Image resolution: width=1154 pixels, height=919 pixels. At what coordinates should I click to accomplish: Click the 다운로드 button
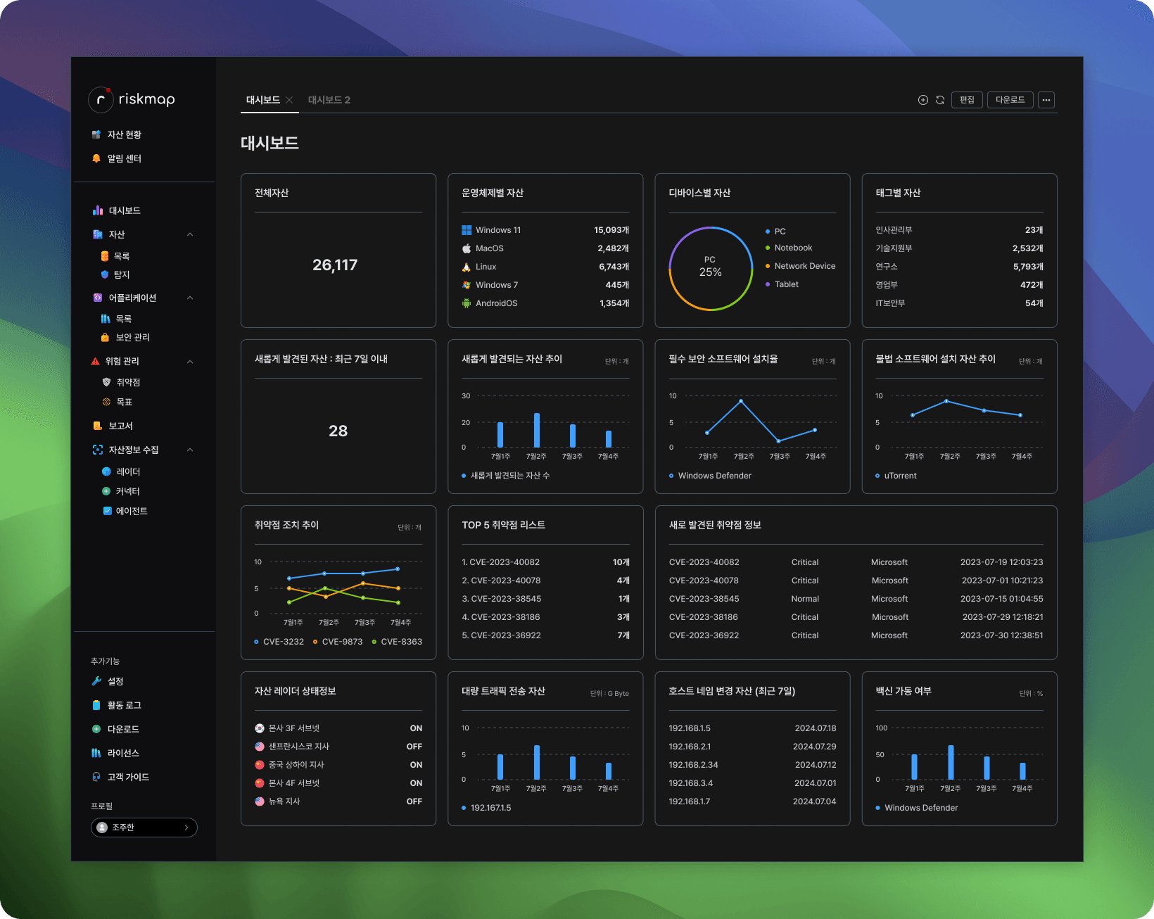pos(1010,100)
